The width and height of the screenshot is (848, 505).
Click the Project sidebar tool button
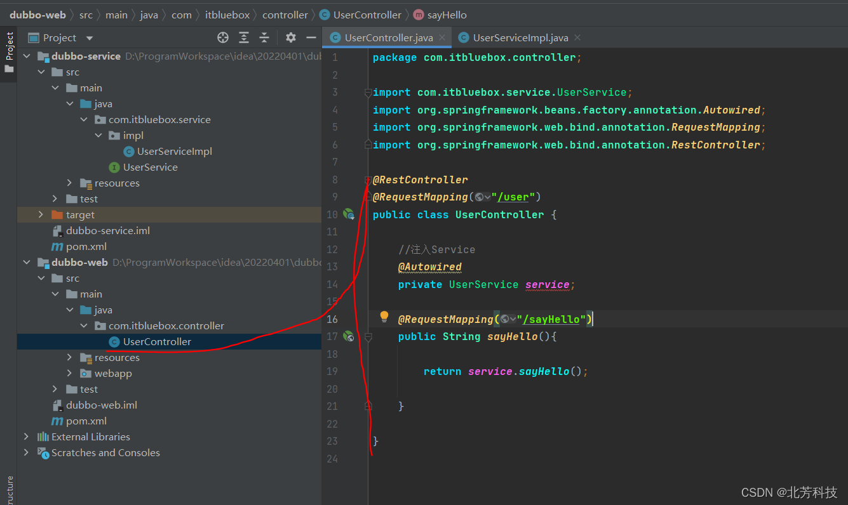pyautogui.click(x=9, y=52)
